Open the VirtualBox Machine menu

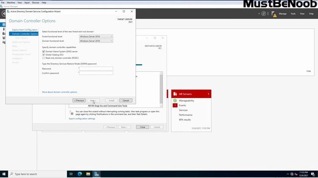(11, 2)
